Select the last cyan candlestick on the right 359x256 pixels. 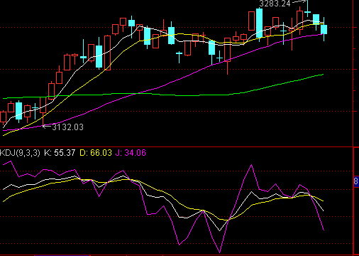[x=324, y=29]
